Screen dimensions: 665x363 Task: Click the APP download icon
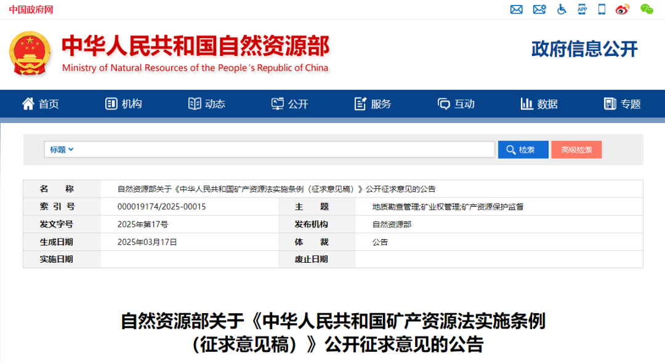[x=582, y=9]
